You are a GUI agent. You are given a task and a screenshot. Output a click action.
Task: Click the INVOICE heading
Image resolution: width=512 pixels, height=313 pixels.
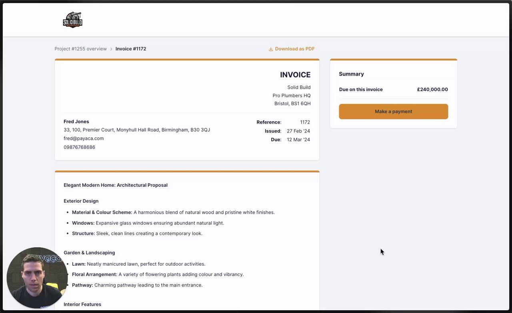(x=295, y=75)
